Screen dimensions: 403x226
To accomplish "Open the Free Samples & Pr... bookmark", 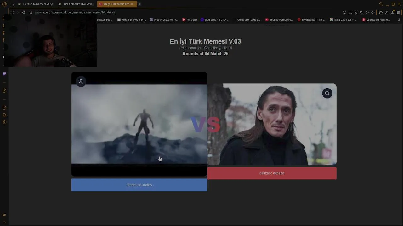I will (132, 20).
